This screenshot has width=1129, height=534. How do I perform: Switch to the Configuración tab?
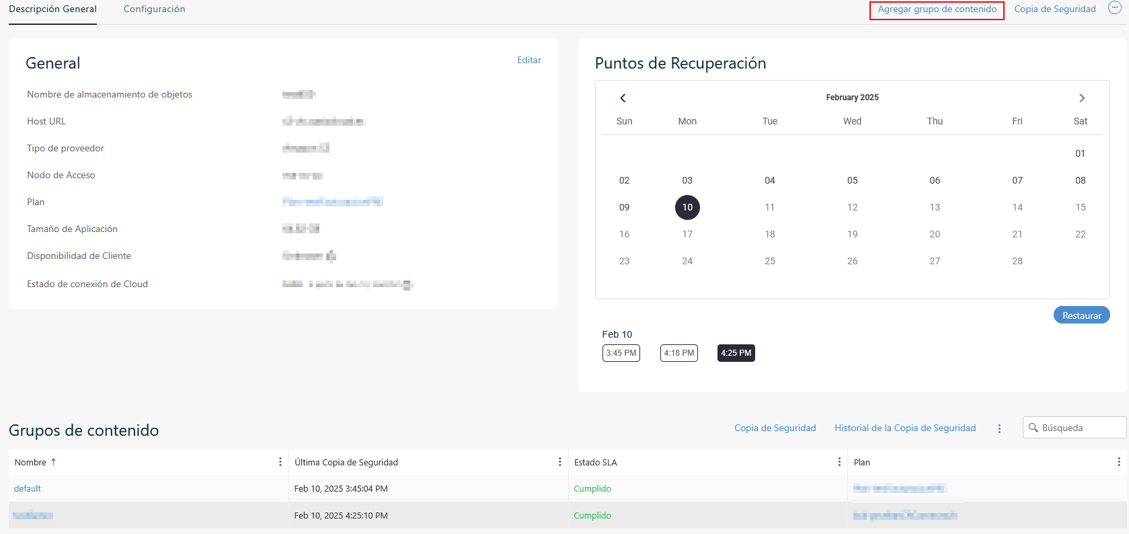(154, 9)
